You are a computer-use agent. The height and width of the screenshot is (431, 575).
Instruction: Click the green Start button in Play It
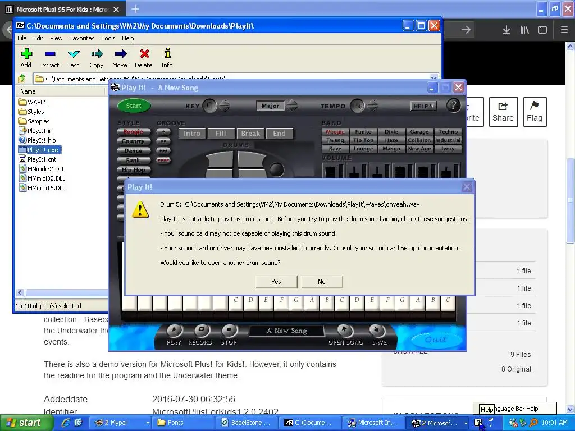click(134, 106)
